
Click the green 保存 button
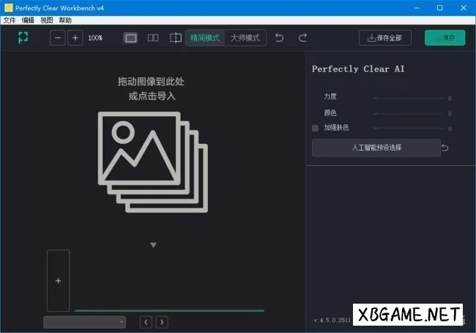pos(445,38)
